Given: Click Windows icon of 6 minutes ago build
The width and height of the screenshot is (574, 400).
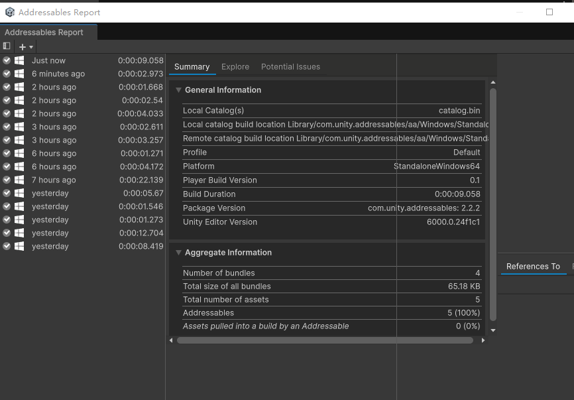Looking at the screenshot, I should pyautogui.click(x=19, y=74).
